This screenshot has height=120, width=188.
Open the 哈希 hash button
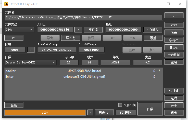tap(174, 33)
